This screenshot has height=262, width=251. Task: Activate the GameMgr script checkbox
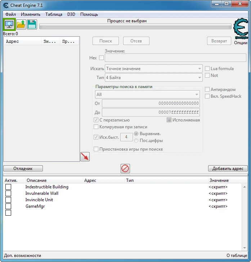[x=8, y=206]
